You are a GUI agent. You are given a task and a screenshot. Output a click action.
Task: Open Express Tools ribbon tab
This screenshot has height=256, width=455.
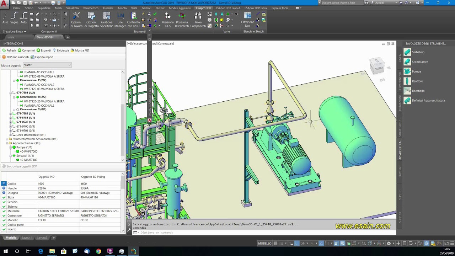pyautogui.click(x=280, y=8)
